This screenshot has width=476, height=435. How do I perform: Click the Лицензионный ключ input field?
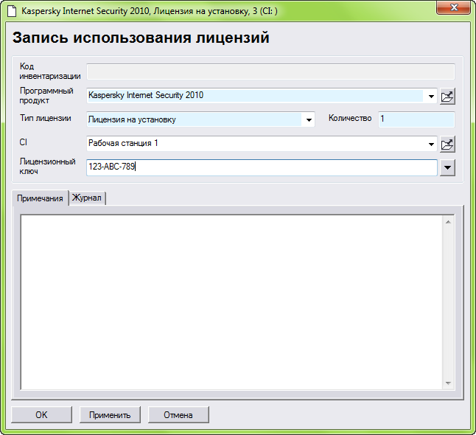point(262,167)
